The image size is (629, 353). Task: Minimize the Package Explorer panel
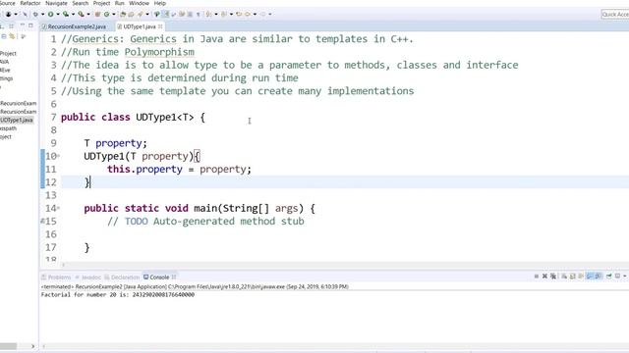click(22, 25)
